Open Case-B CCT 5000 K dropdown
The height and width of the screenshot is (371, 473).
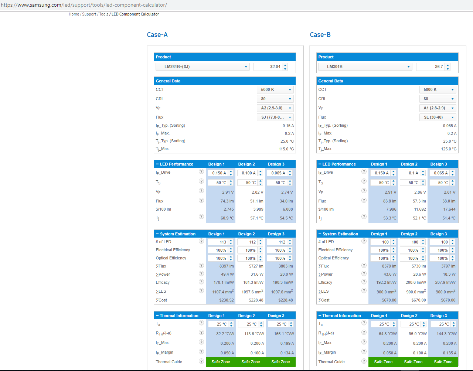[438, 90]
